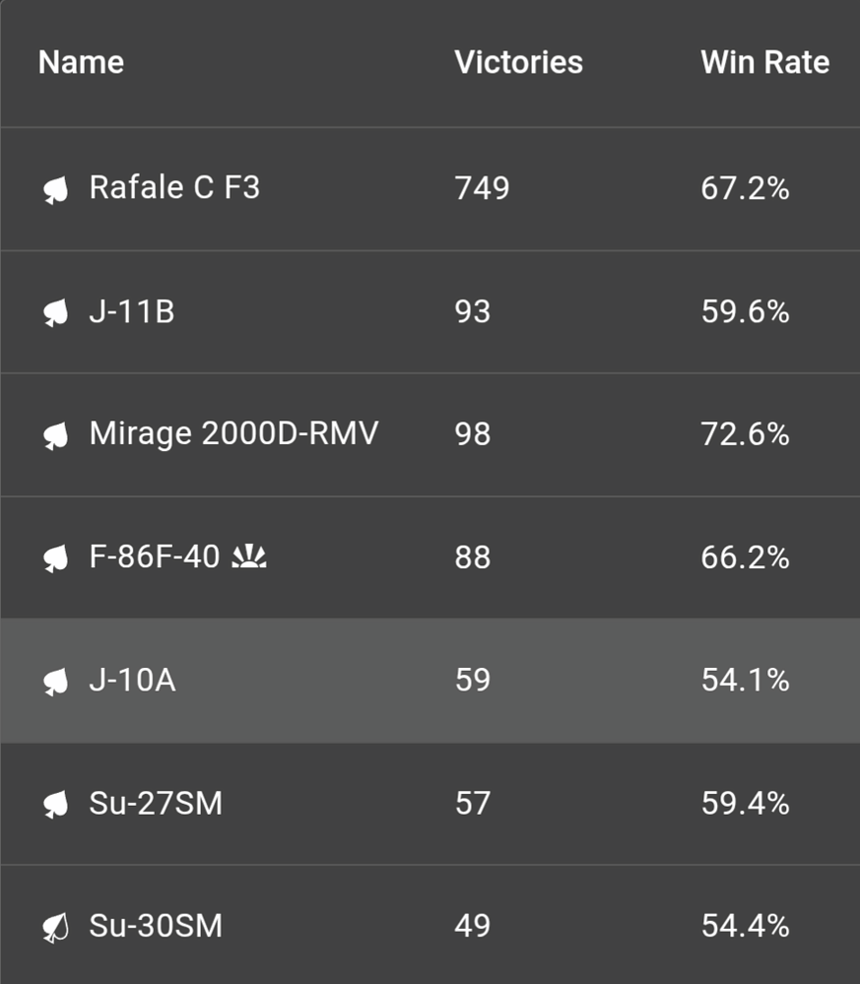Sort by the Win Rate column header
Image resolution: width=860 pixels, height=984 pixels.
764,63
